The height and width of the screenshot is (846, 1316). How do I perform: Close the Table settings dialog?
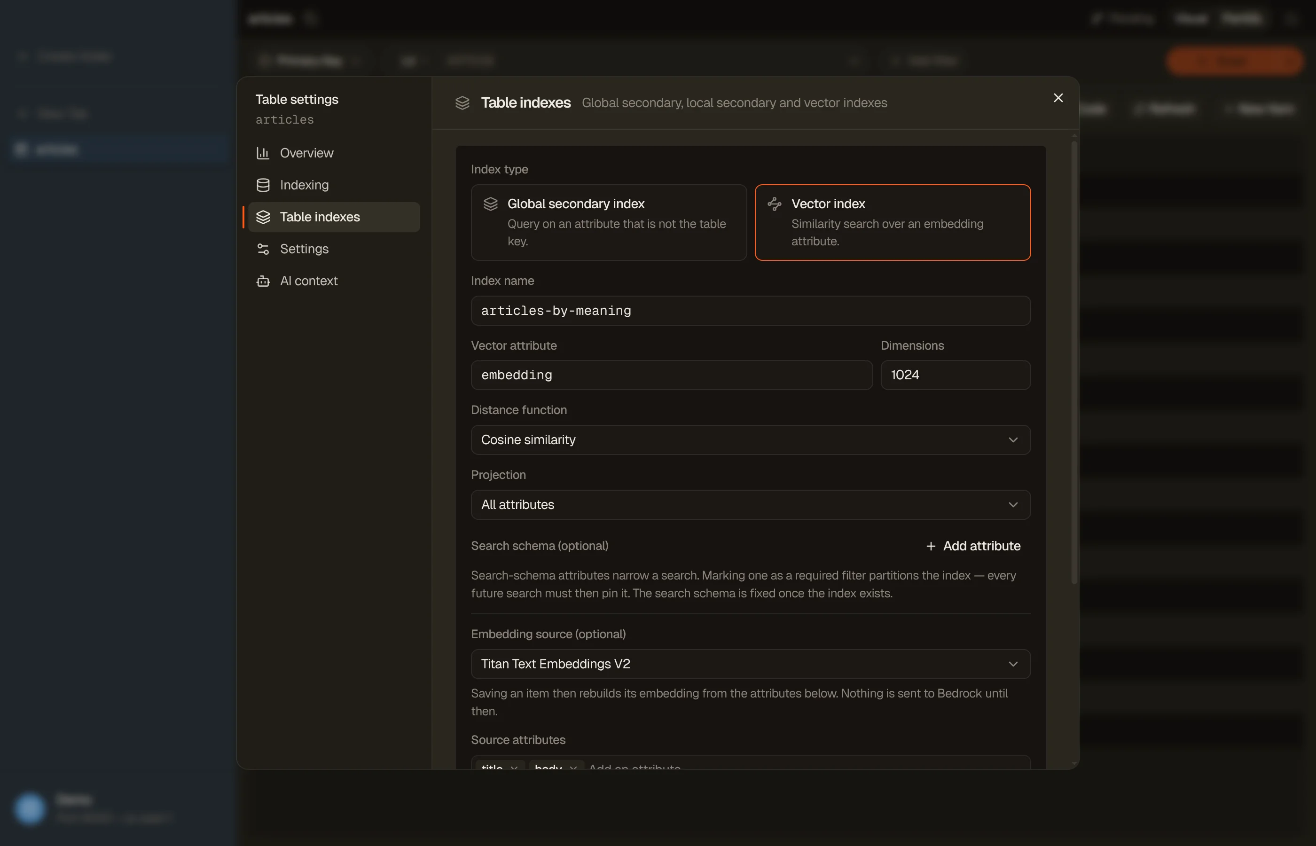coord(1058,98)
